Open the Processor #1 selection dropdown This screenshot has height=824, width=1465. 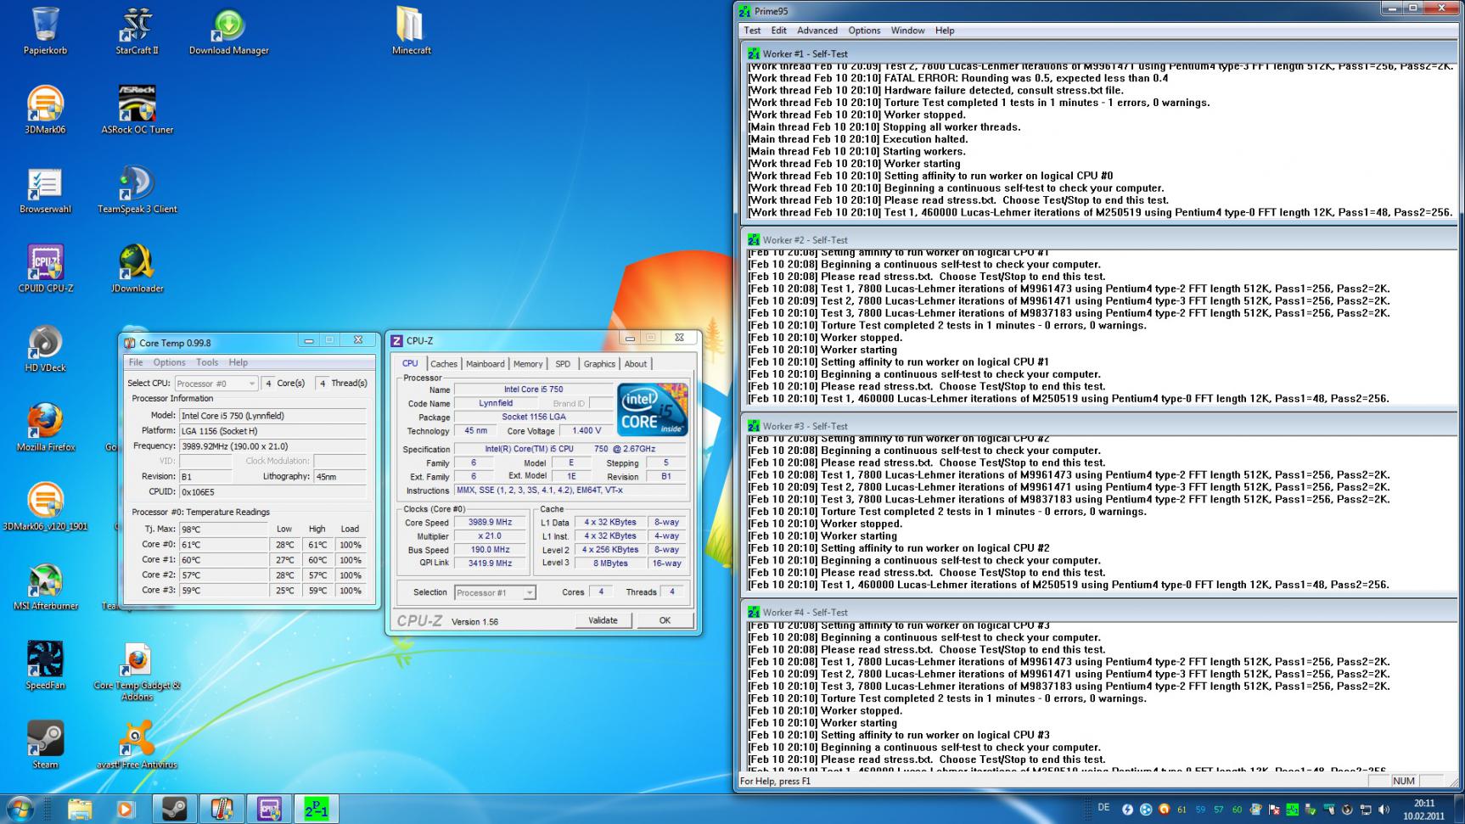495,592
